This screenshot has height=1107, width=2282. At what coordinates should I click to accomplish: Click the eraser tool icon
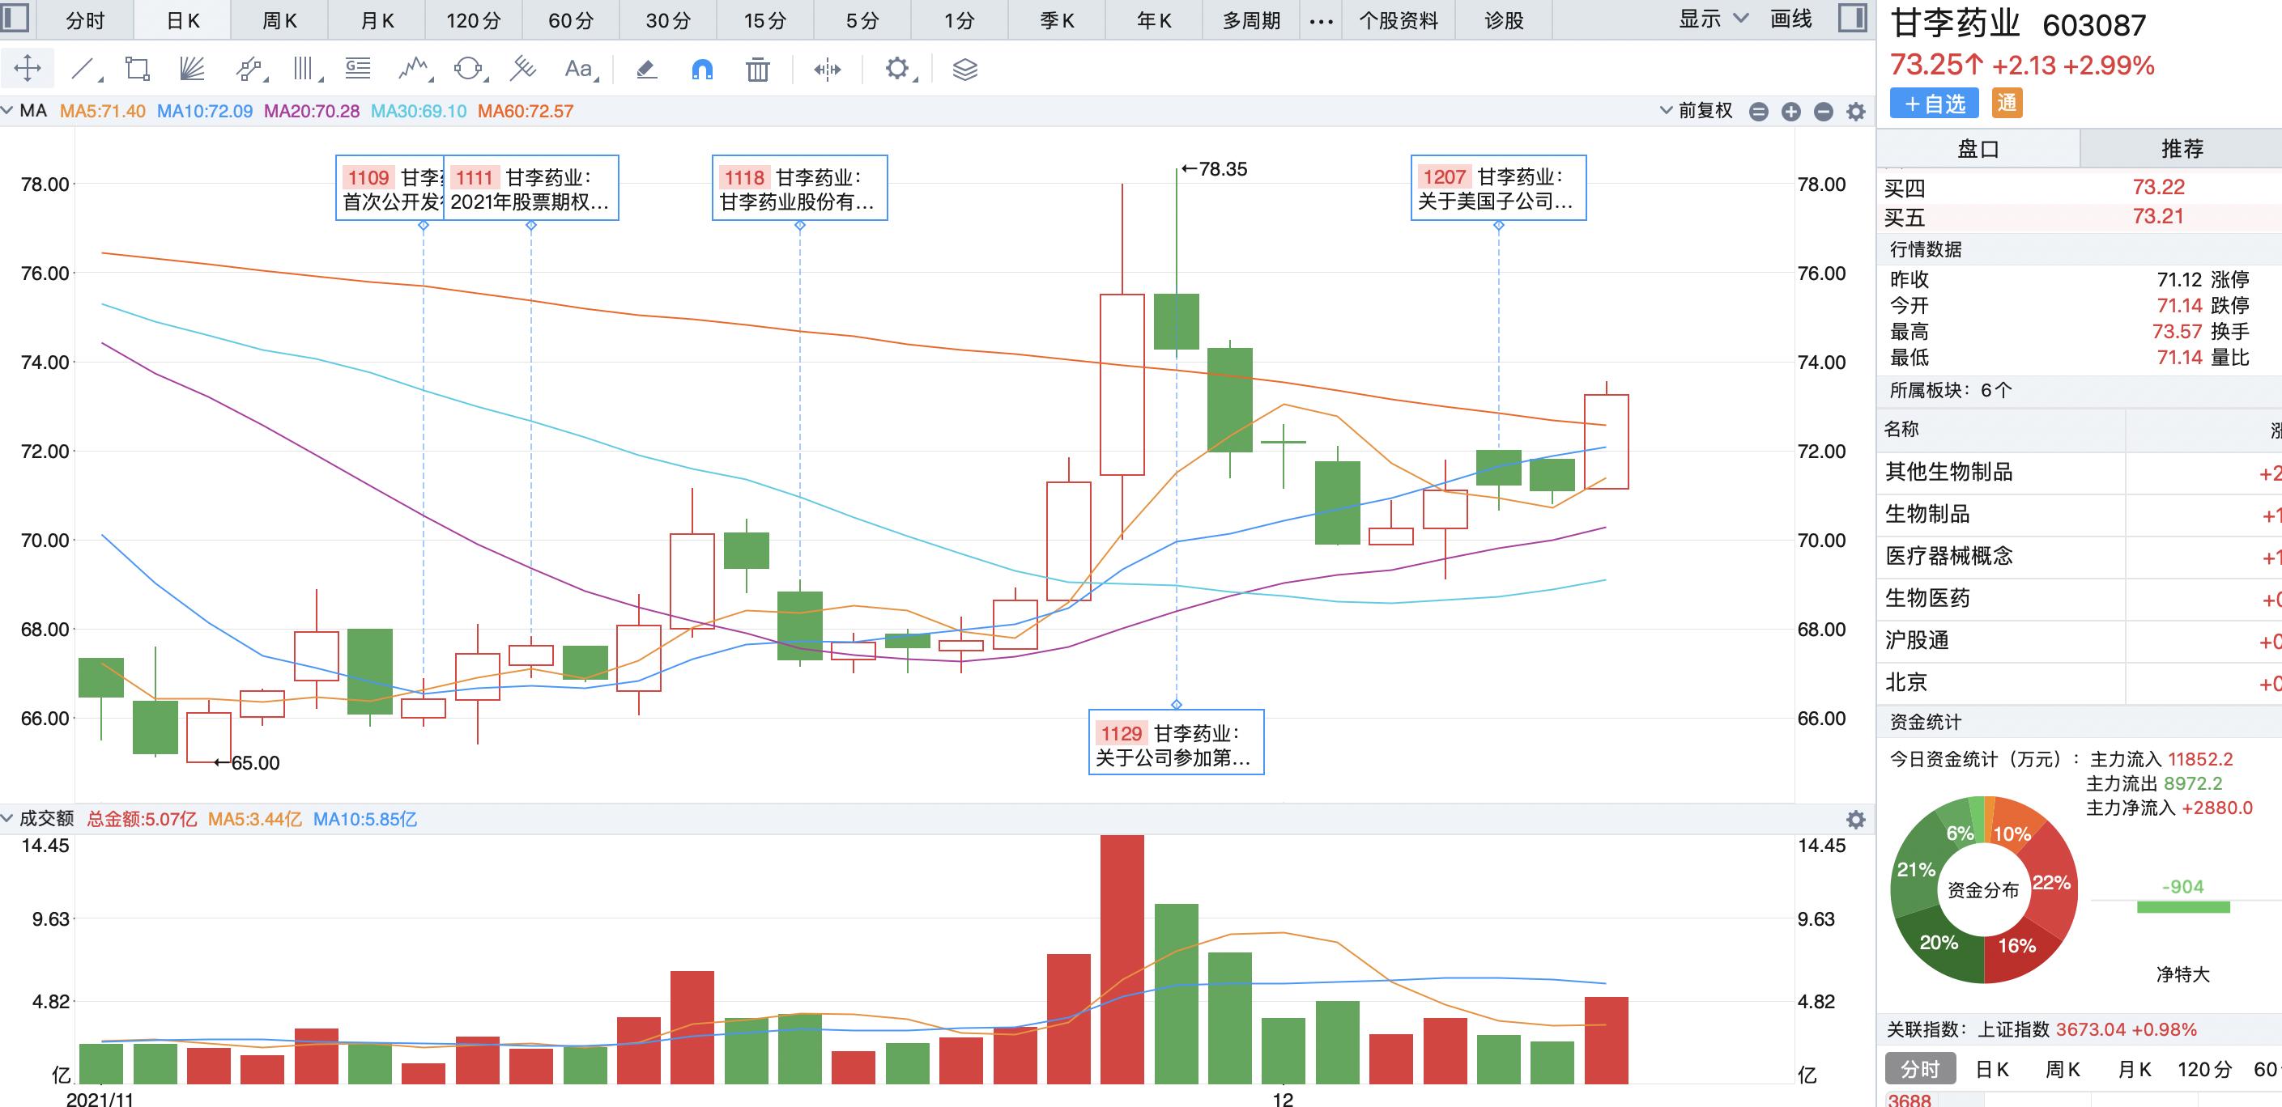[x=647, y=69]
